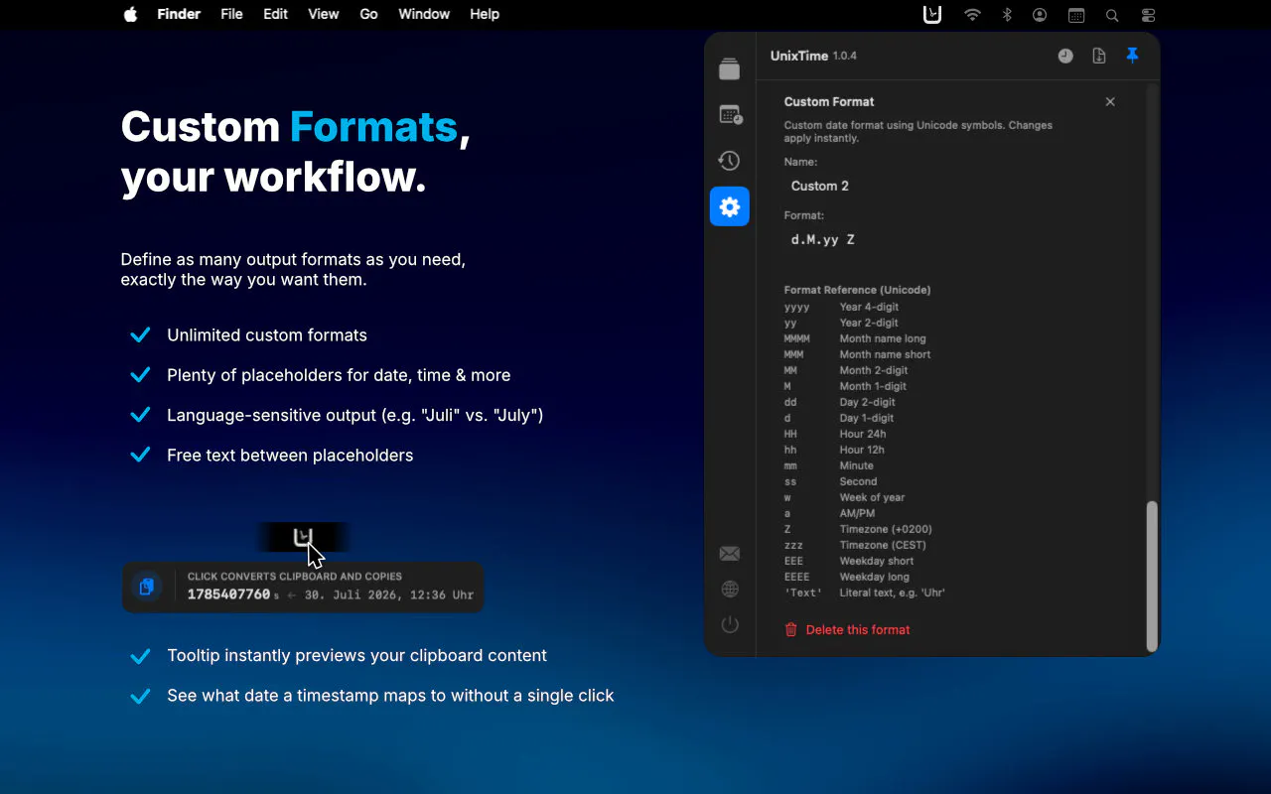The image size is (1271, 794).
Task: Click the red trash icon beside Delete
Action: tap(791, 629)
